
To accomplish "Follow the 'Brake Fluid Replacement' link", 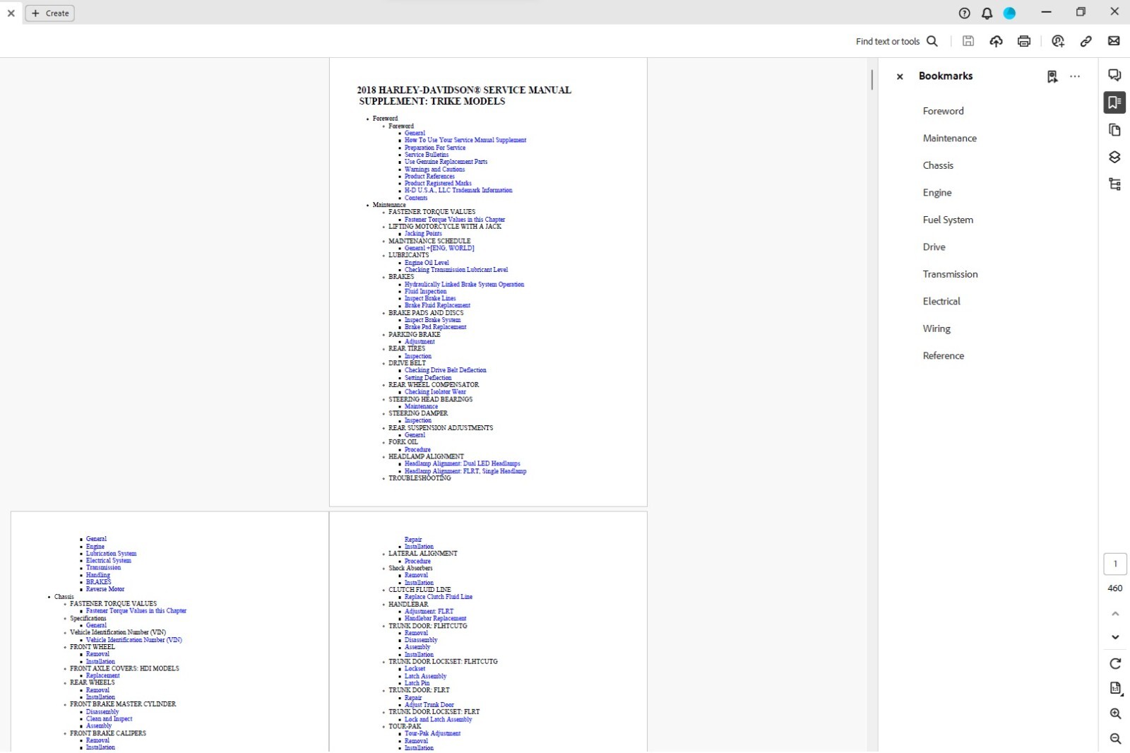I will [437, 306].
